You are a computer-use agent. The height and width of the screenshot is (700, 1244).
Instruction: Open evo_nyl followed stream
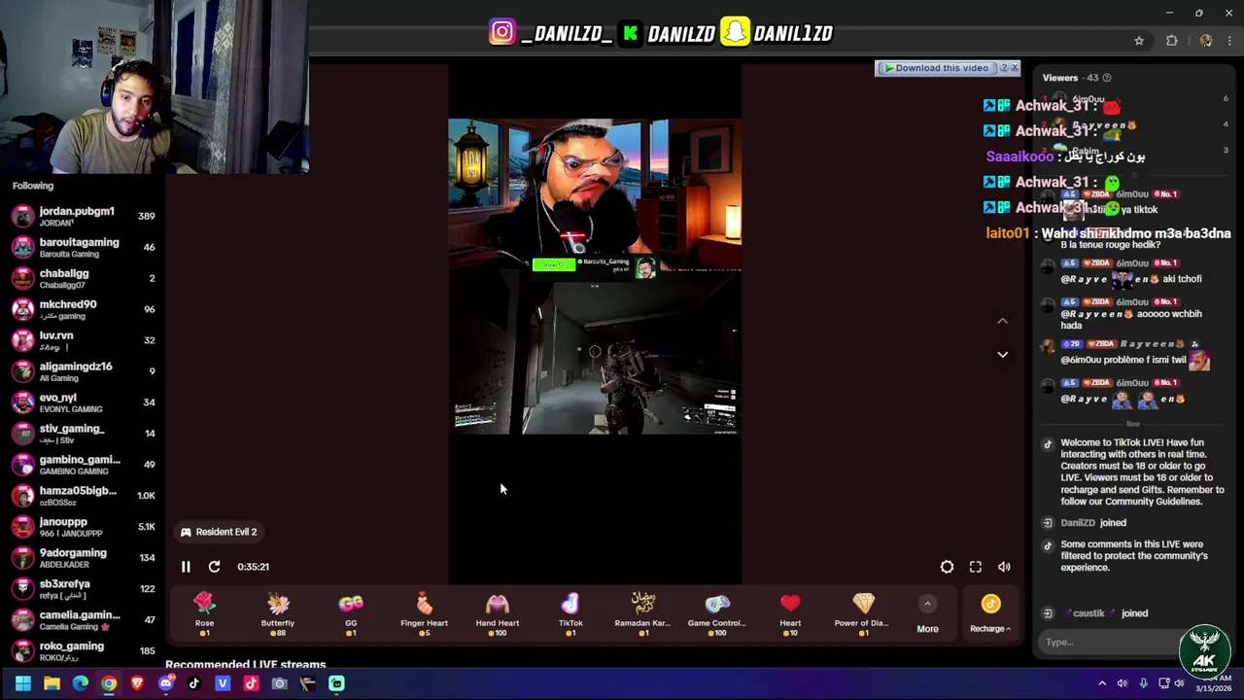(84, 402)
